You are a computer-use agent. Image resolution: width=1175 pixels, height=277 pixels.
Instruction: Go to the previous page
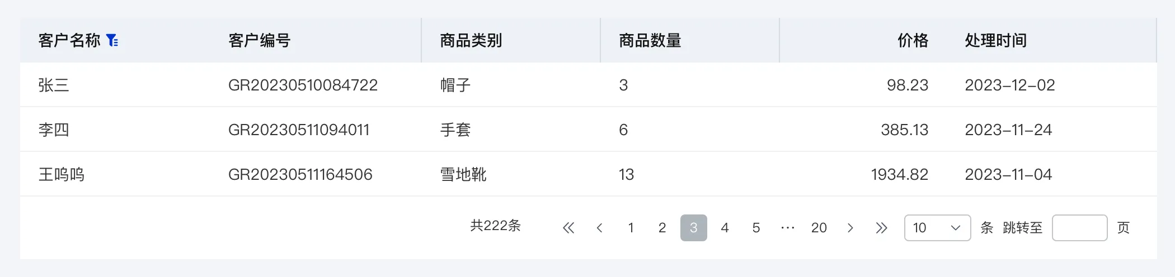click(600, 228)
